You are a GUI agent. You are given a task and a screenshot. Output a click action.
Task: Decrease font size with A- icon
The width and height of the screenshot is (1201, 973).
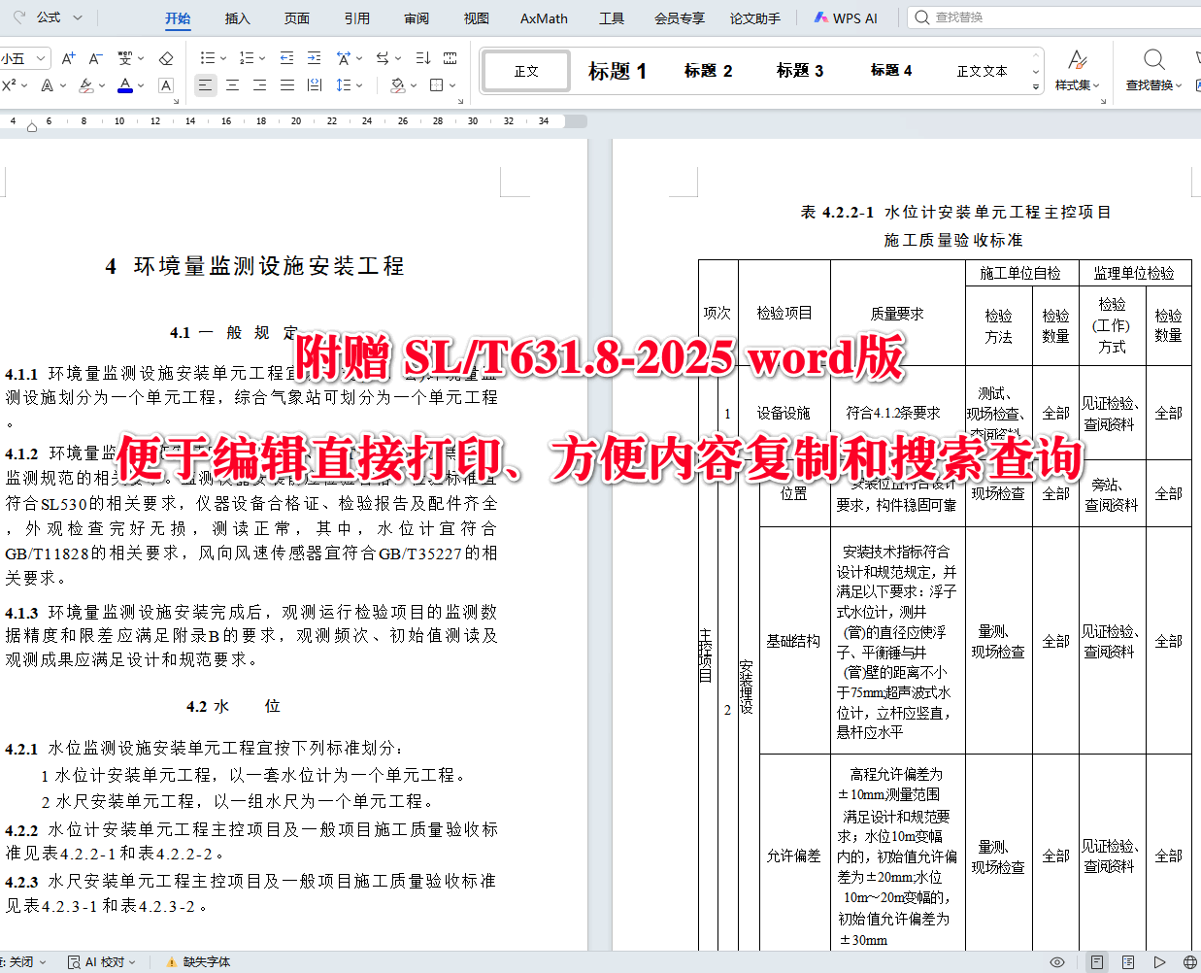(95, 58)
